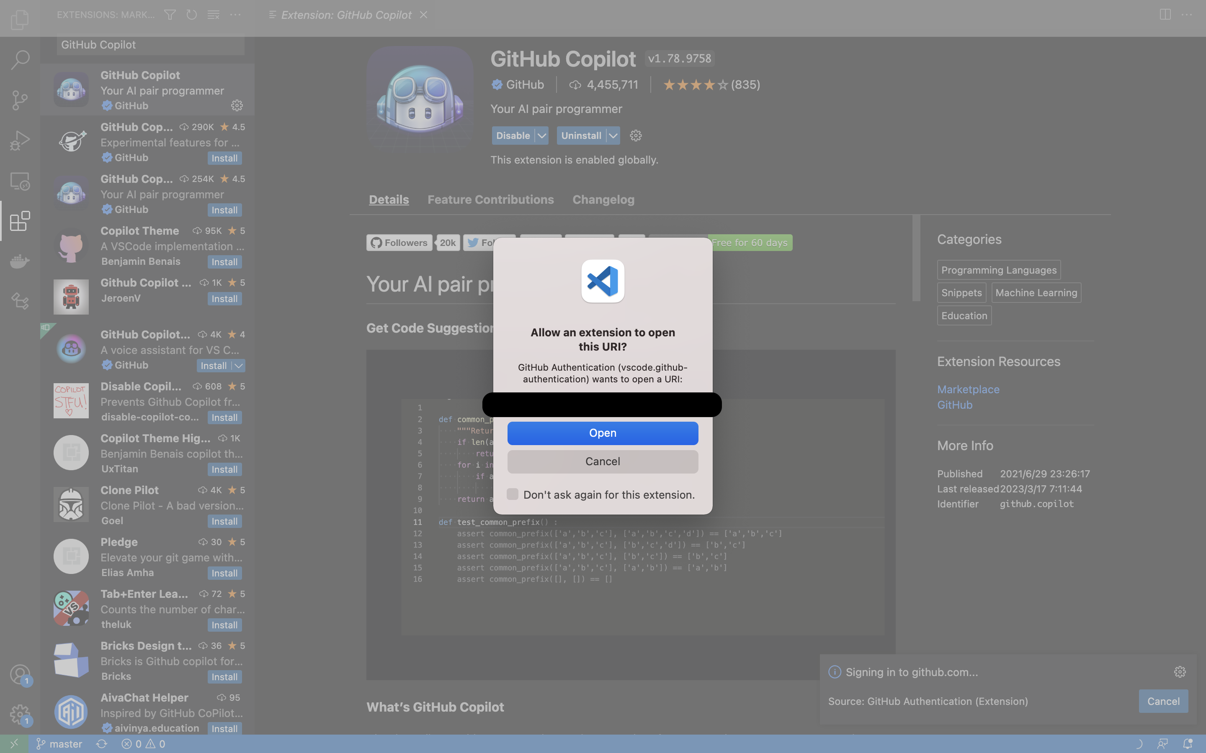Click the Disable extension button
Image resolution: width=1206 pixels, height=753 pixels.
(x=513, y=136)
